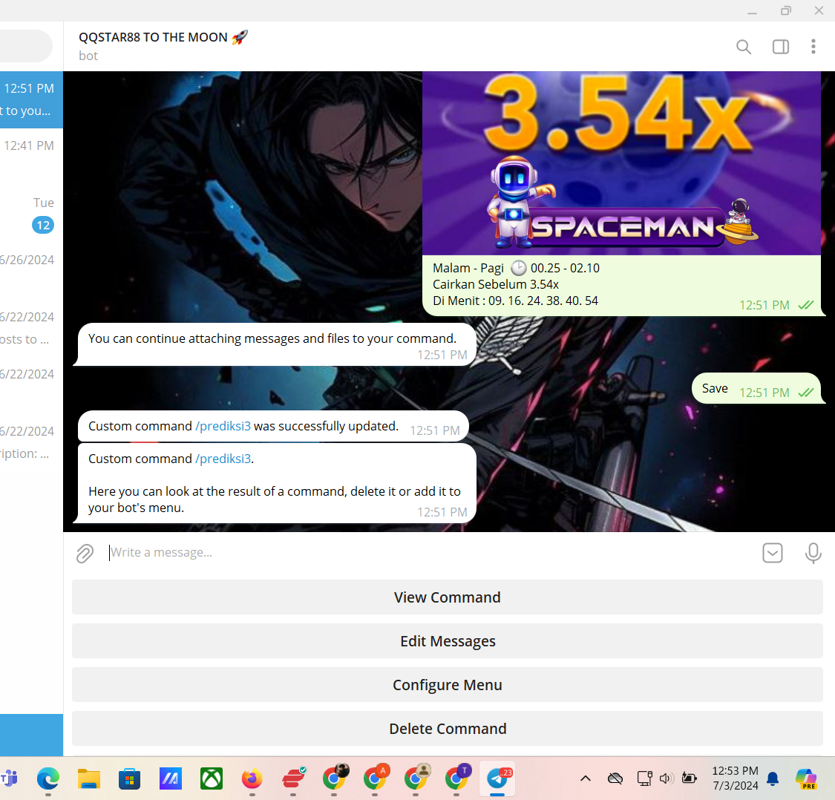Open /prediksi3 link in Custom command message
The image size is (835, 800).
(x=223, y=459)
